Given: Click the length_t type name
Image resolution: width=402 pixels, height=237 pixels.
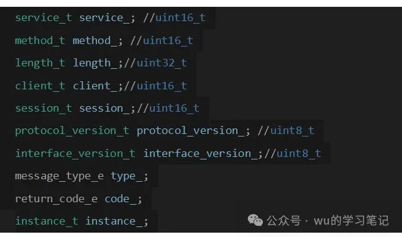Looking at the screenshot, I should point(40,63).
